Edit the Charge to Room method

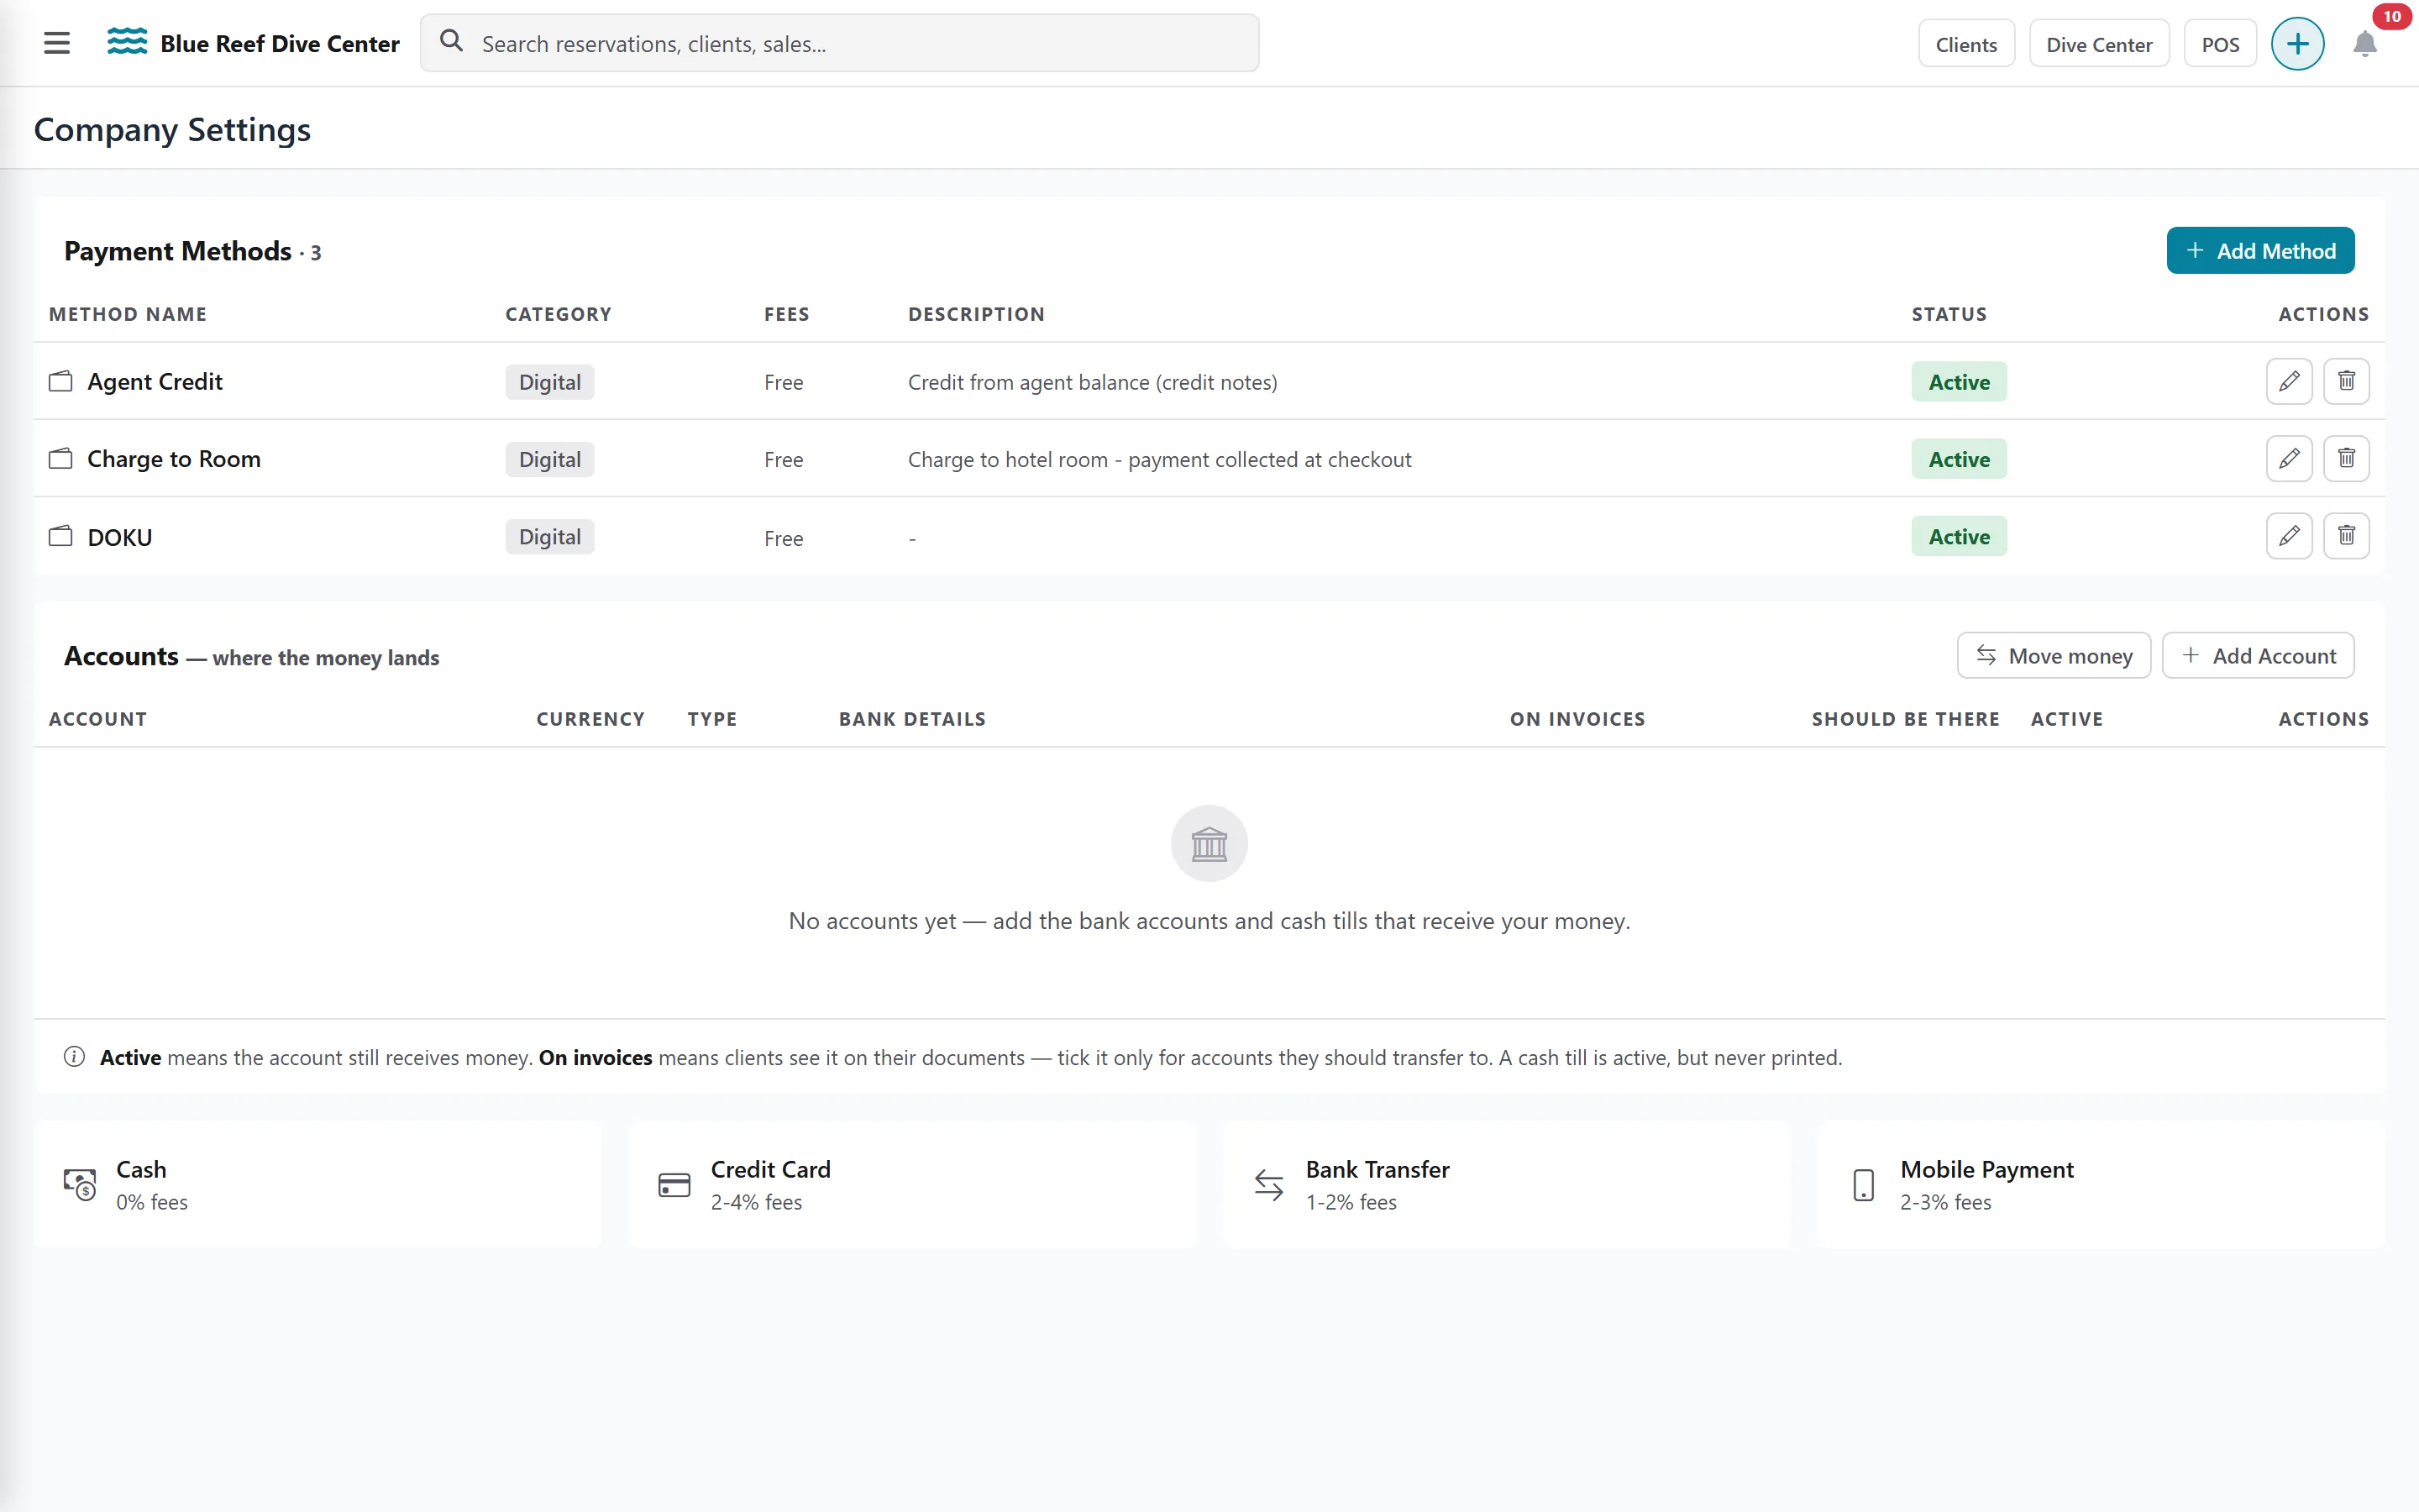coord(2289,459)
